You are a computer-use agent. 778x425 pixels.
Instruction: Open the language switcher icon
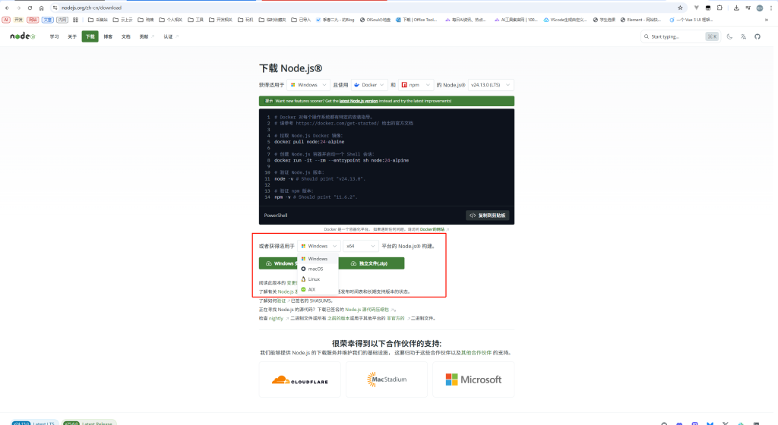click(743, 36)
